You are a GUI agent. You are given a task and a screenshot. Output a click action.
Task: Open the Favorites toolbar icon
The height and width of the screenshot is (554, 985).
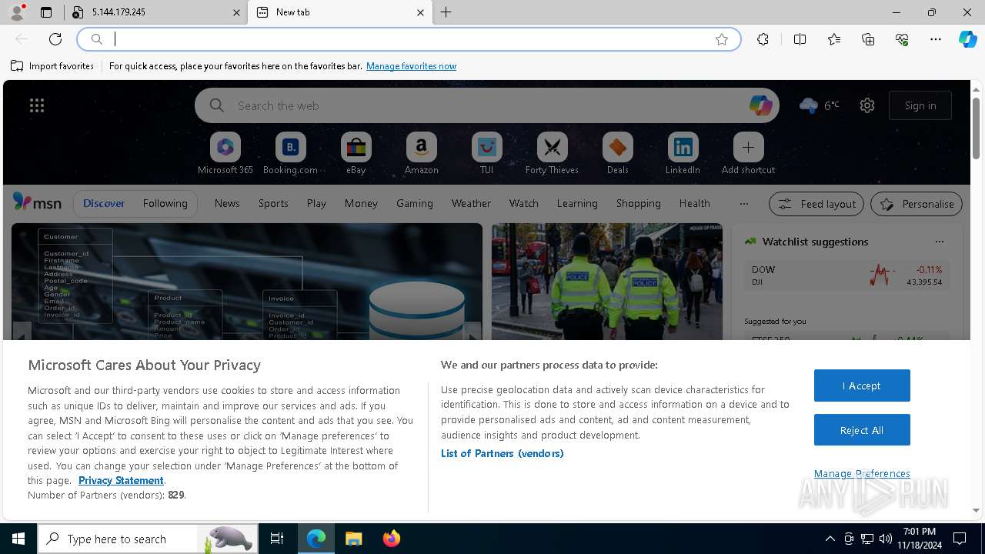coord(834,39)
